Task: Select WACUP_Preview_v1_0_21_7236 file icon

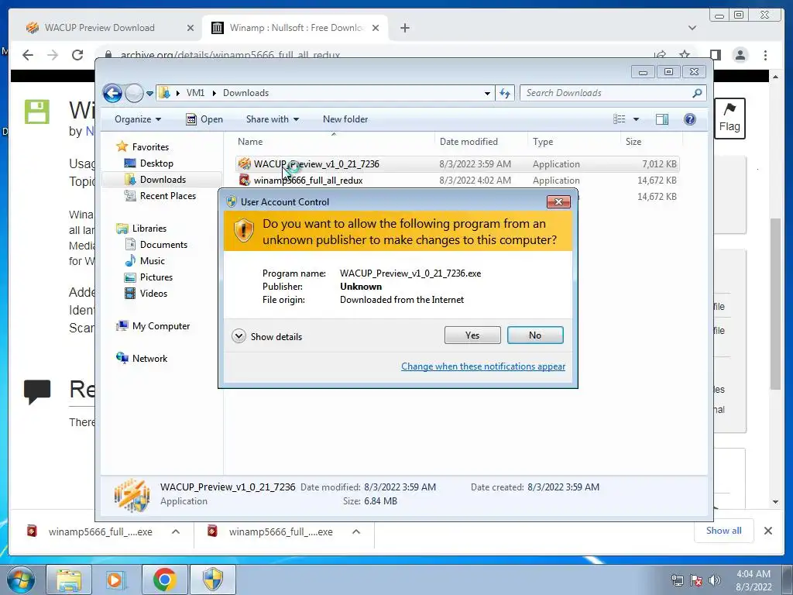Action: 245,163
